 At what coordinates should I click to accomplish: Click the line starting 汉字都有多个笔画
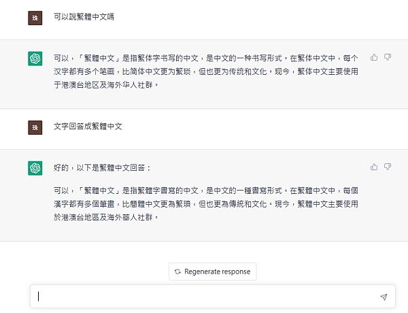point(206,71)
